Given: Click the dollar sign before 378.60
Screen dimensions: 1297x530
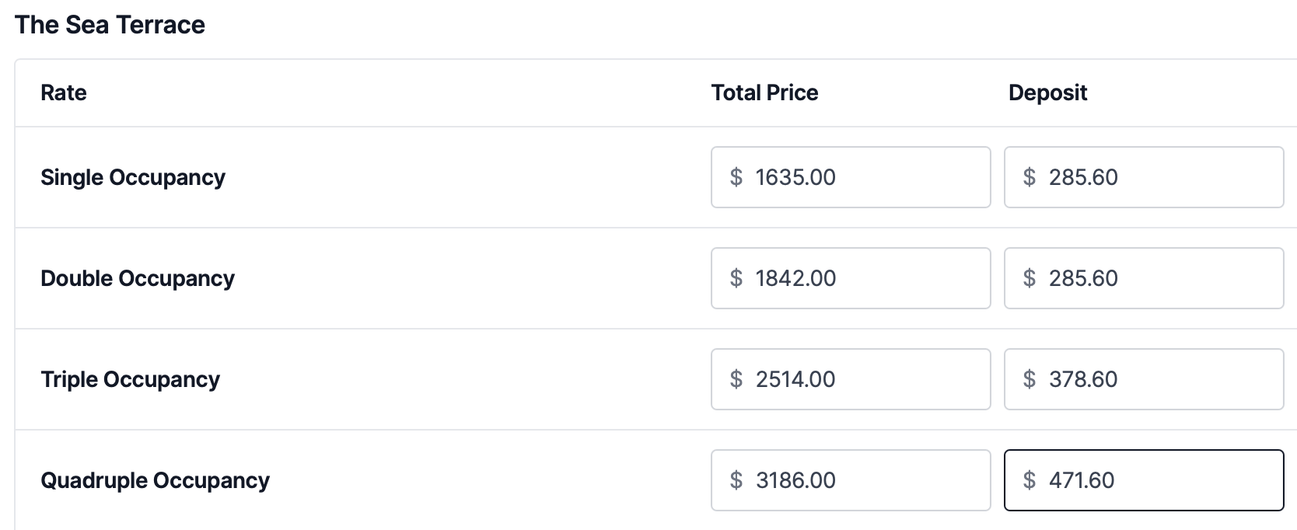Looking at the screenshot, I should coord(1029,379).
